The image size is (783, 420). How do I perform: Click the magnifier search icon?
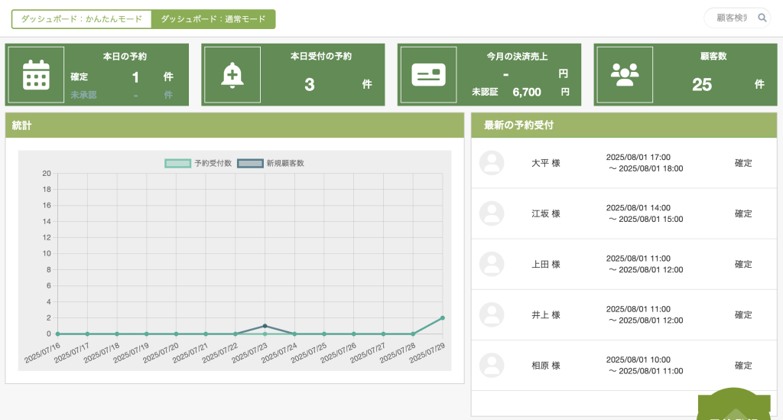click(x=762, y=18)
